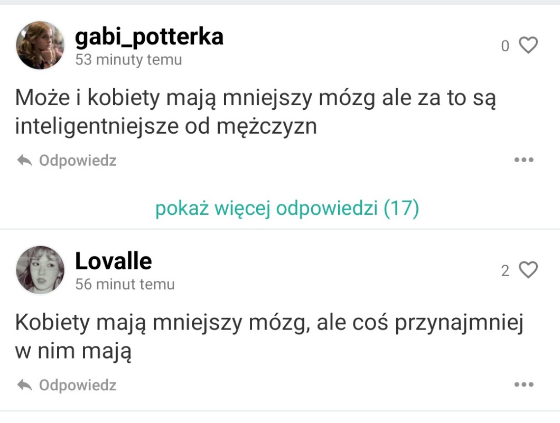The height and width of the screenshot is (423, 560).
Task: Click gabi_potterka's comment text about "inteligentniejsze"
Action: pos(165,127)
